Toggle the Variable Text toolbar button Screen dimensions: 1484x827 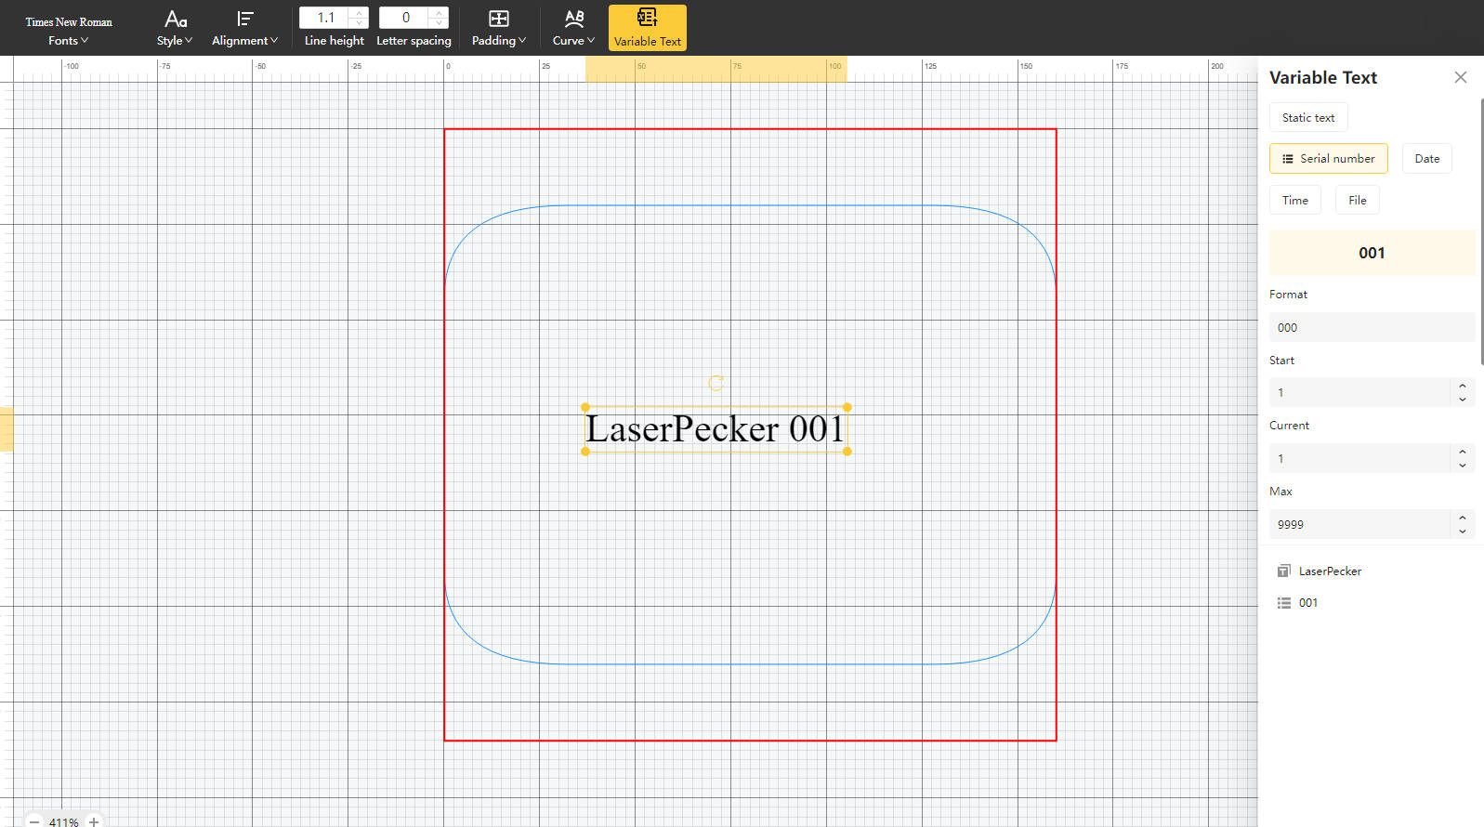648,28
